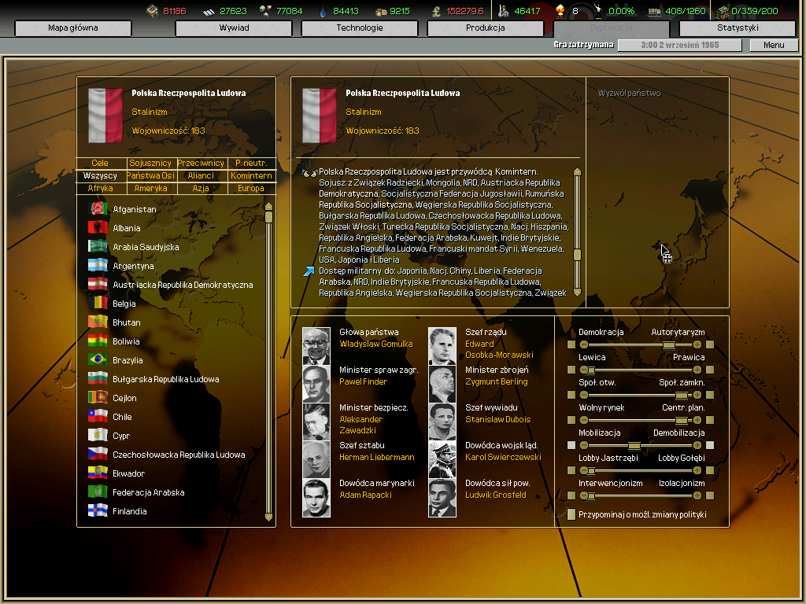Select Ekwador flag icon
The height and width of the screenshot is (604, 806).
[98, 473]
